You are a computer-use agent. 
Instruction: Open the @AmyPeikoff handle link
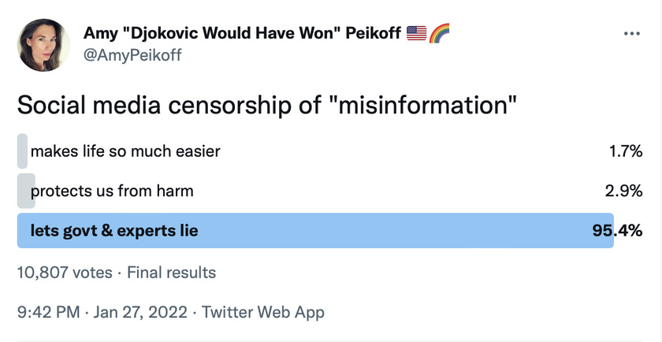pyautogui.click(x=132, y=55)
